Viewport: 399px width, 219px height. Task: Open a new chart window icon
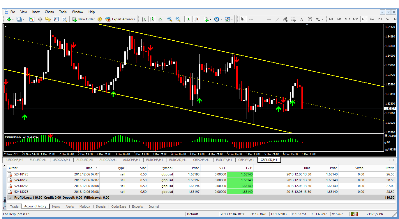8,19
